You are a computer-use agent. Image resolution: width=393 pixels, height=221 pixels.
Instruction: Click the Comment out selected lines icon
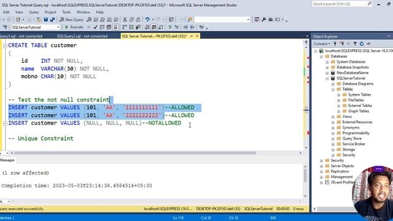[x=169, y=27]
